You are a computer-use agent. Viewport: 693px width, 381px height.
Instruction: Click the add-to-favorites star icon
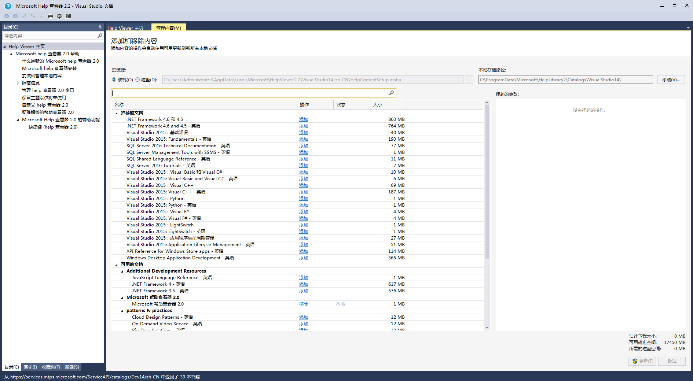coord(33,16)
